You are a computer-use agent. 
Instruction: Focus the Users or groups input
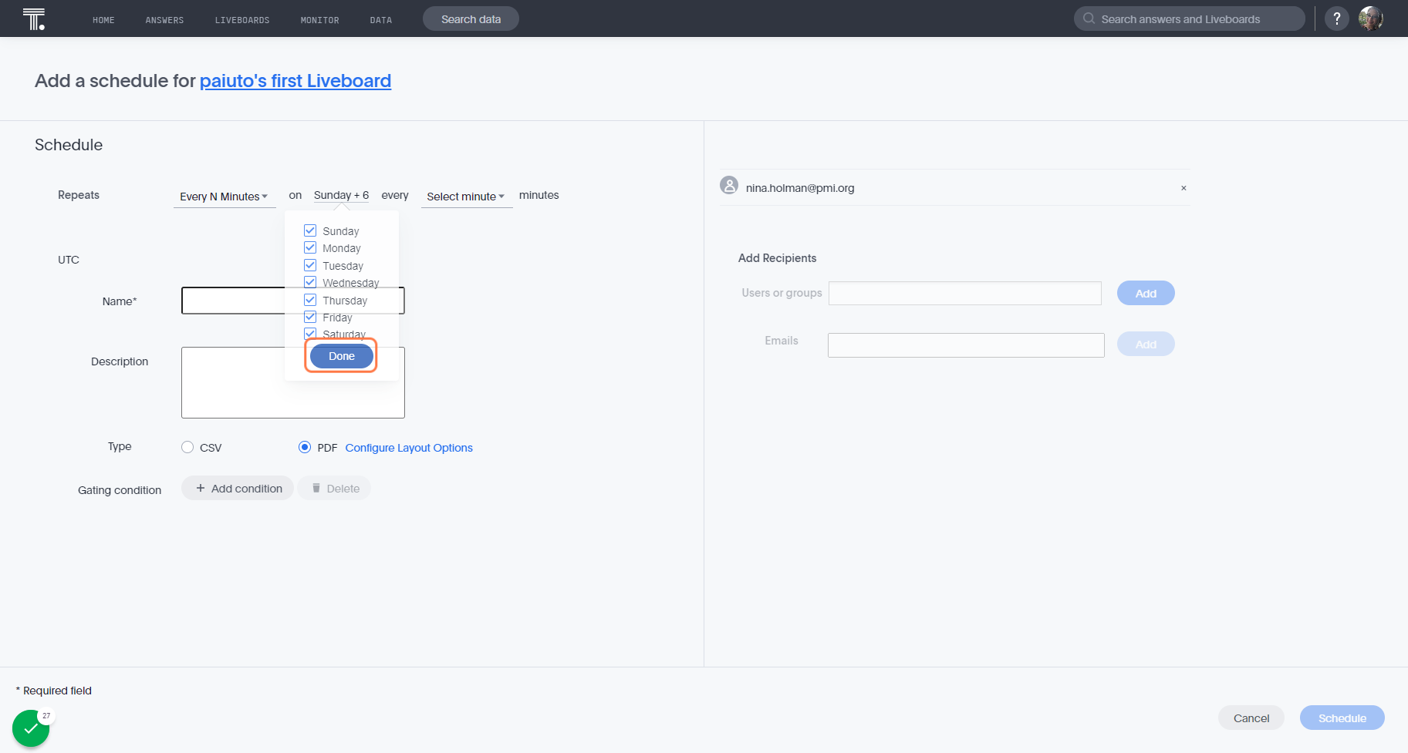(965, 293)
